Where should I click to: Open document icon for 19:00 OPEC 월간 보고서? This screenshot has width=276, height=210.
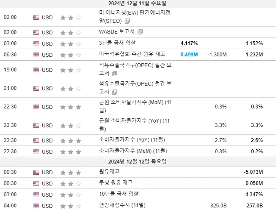coord(115,74)
